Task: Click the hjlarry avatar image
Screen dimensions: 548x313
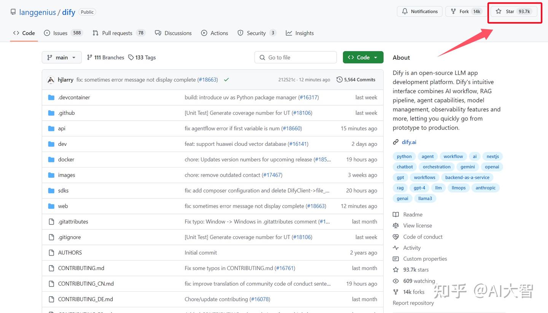Action: pos(51,80)
